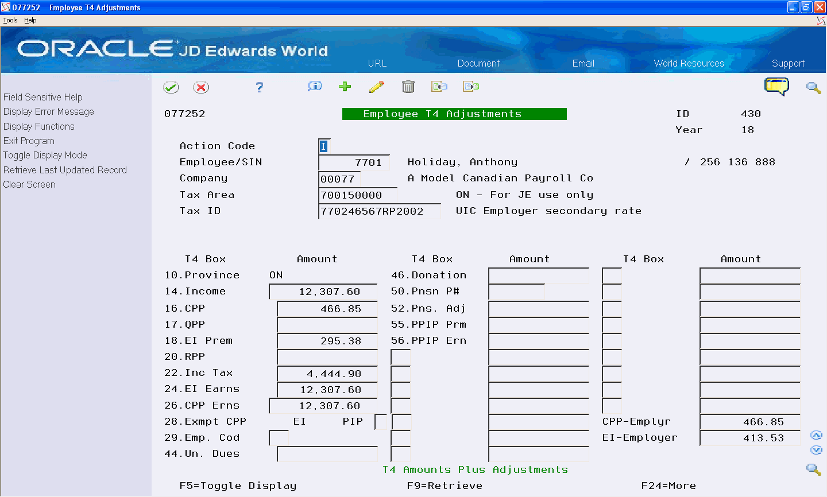Click the field information balloon icon
The height and width of the screenshot is (497, 827).
[314, 87]
